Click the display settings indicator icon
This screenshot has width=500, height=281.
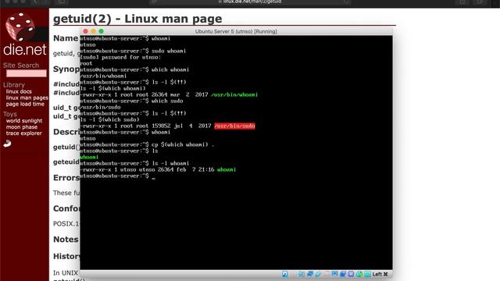pyautogui.click(x=334, y=274)
